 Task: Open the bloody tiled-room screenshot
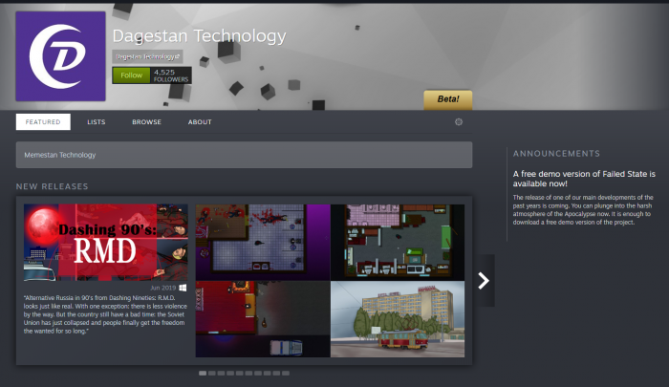click(263, 242)
